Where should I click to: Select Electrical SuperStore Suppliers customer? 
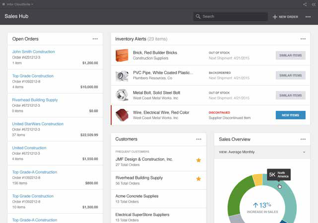(x=142, y=215)
